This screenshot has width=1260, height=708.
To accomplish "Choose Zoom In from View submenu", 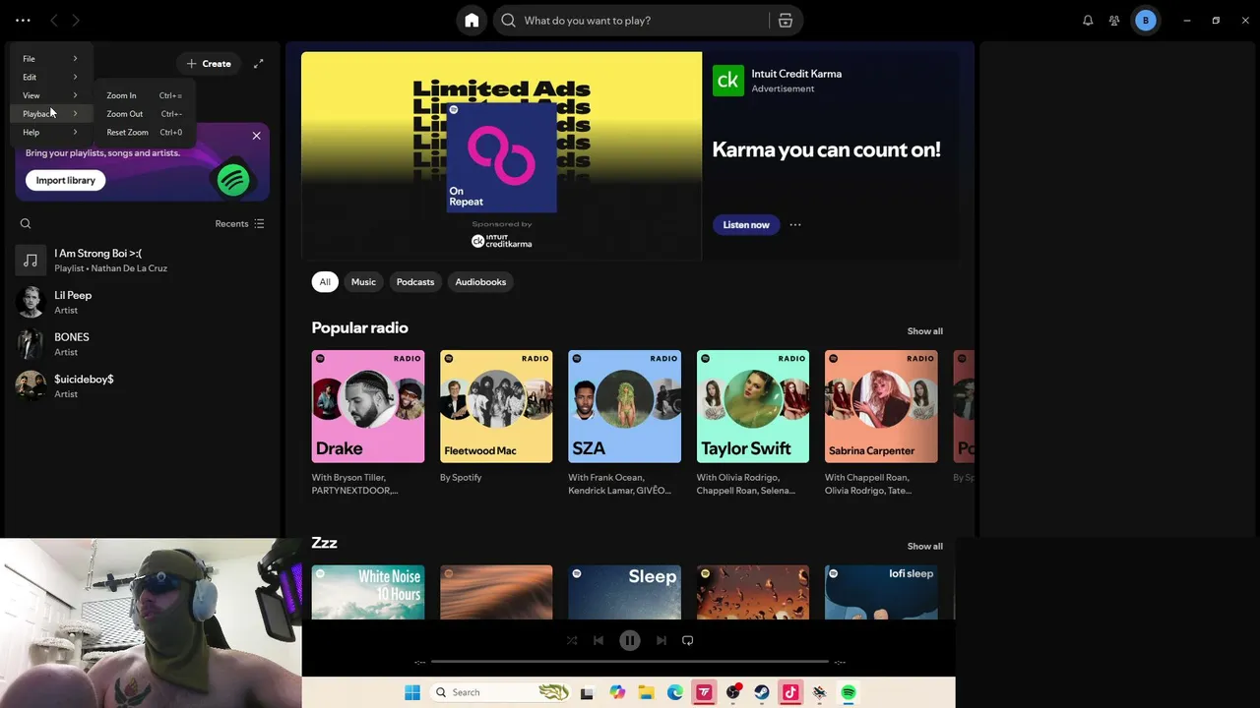I will [145, 95].
